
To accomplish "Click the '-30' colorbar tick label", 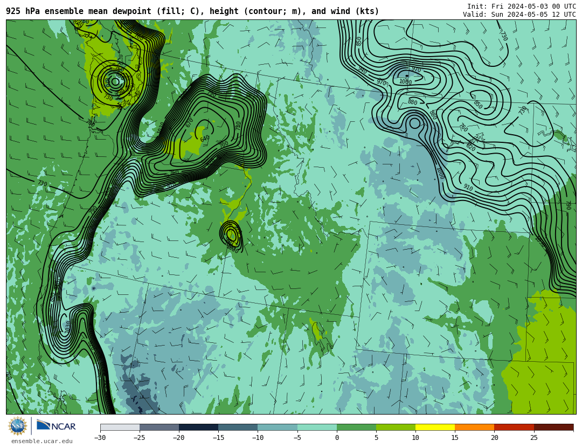I will pos(100,438).
